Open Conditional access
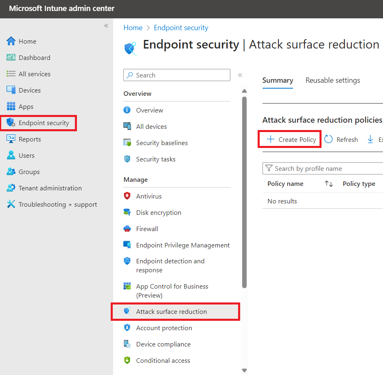The width and height of the screenshot is (383, 375). 163,360
